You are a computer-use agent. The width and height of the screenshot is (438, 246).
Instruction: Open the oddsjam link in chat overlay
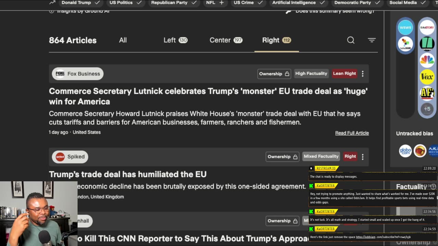click(x=365, y=237)
